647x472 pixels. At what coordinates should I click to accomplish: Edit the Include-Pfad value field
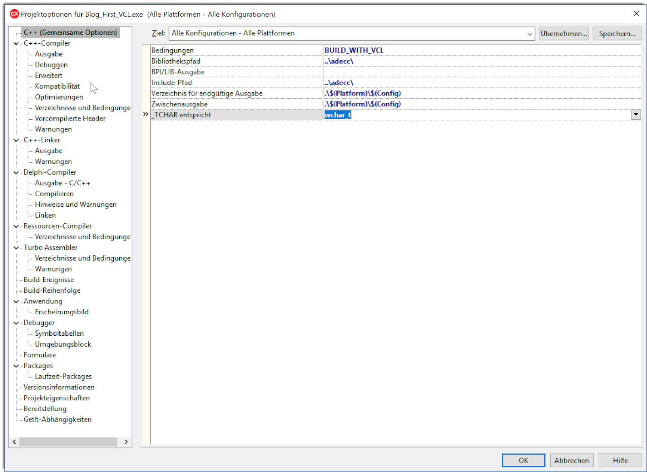(x=482, y=83)
